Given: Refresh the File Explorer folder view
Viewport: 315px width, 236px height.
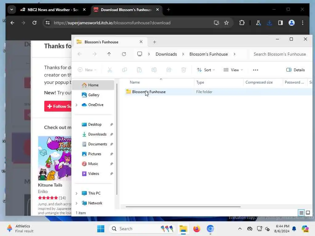Looking at the screenshot, I should pyautogui.click(x=124, y=54).
